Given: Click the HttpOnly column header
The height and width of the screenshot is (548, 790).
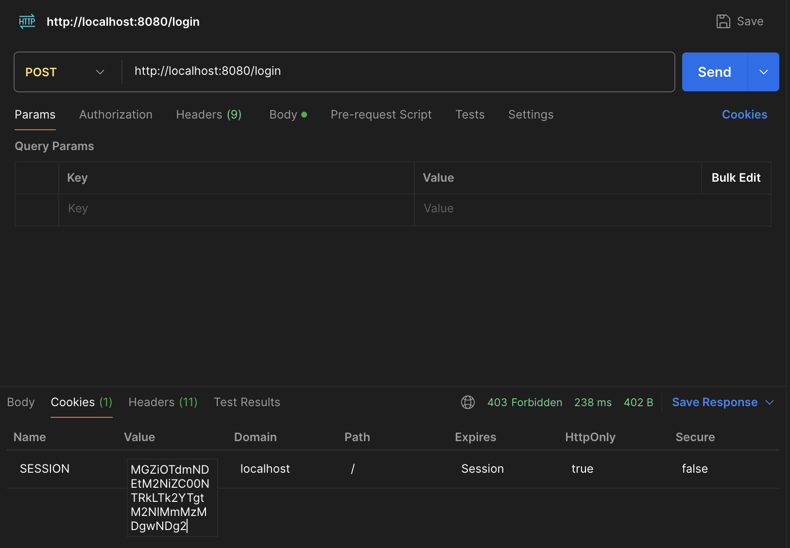Looking at the screenshot, I should tap(590, 437).
